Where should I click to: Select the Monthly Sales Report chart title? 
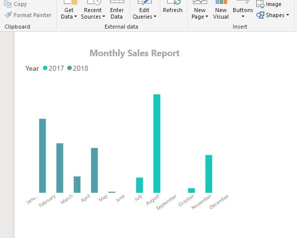(135, 53)
